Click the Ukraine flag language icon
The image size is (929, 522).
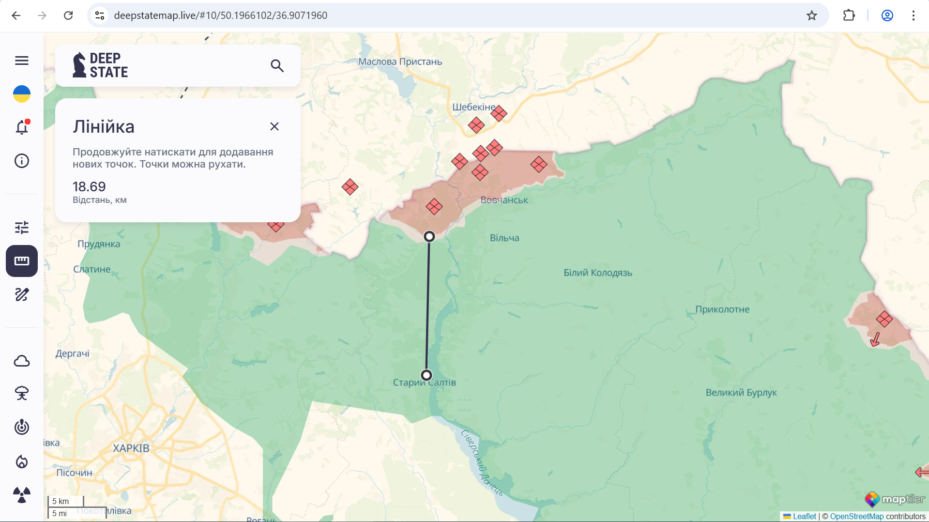[x=22, y=94]
